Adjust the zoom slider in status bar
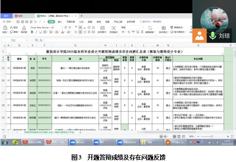 212,136
